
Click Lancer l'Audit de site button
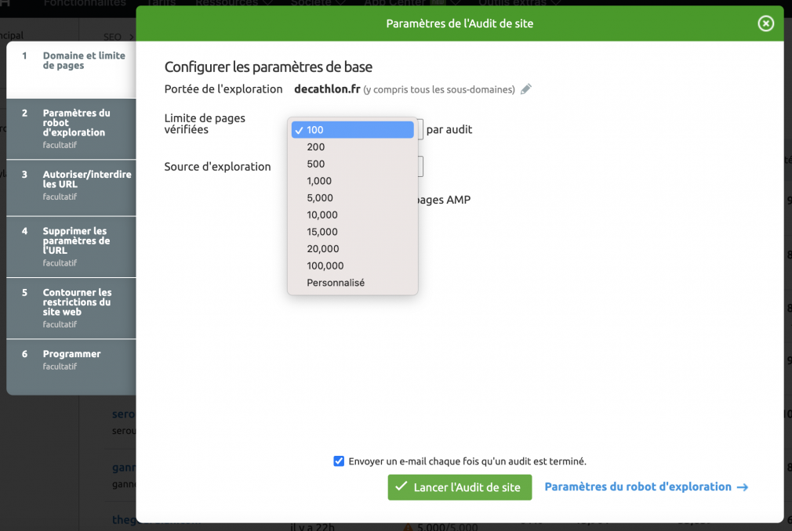(460, 487)
